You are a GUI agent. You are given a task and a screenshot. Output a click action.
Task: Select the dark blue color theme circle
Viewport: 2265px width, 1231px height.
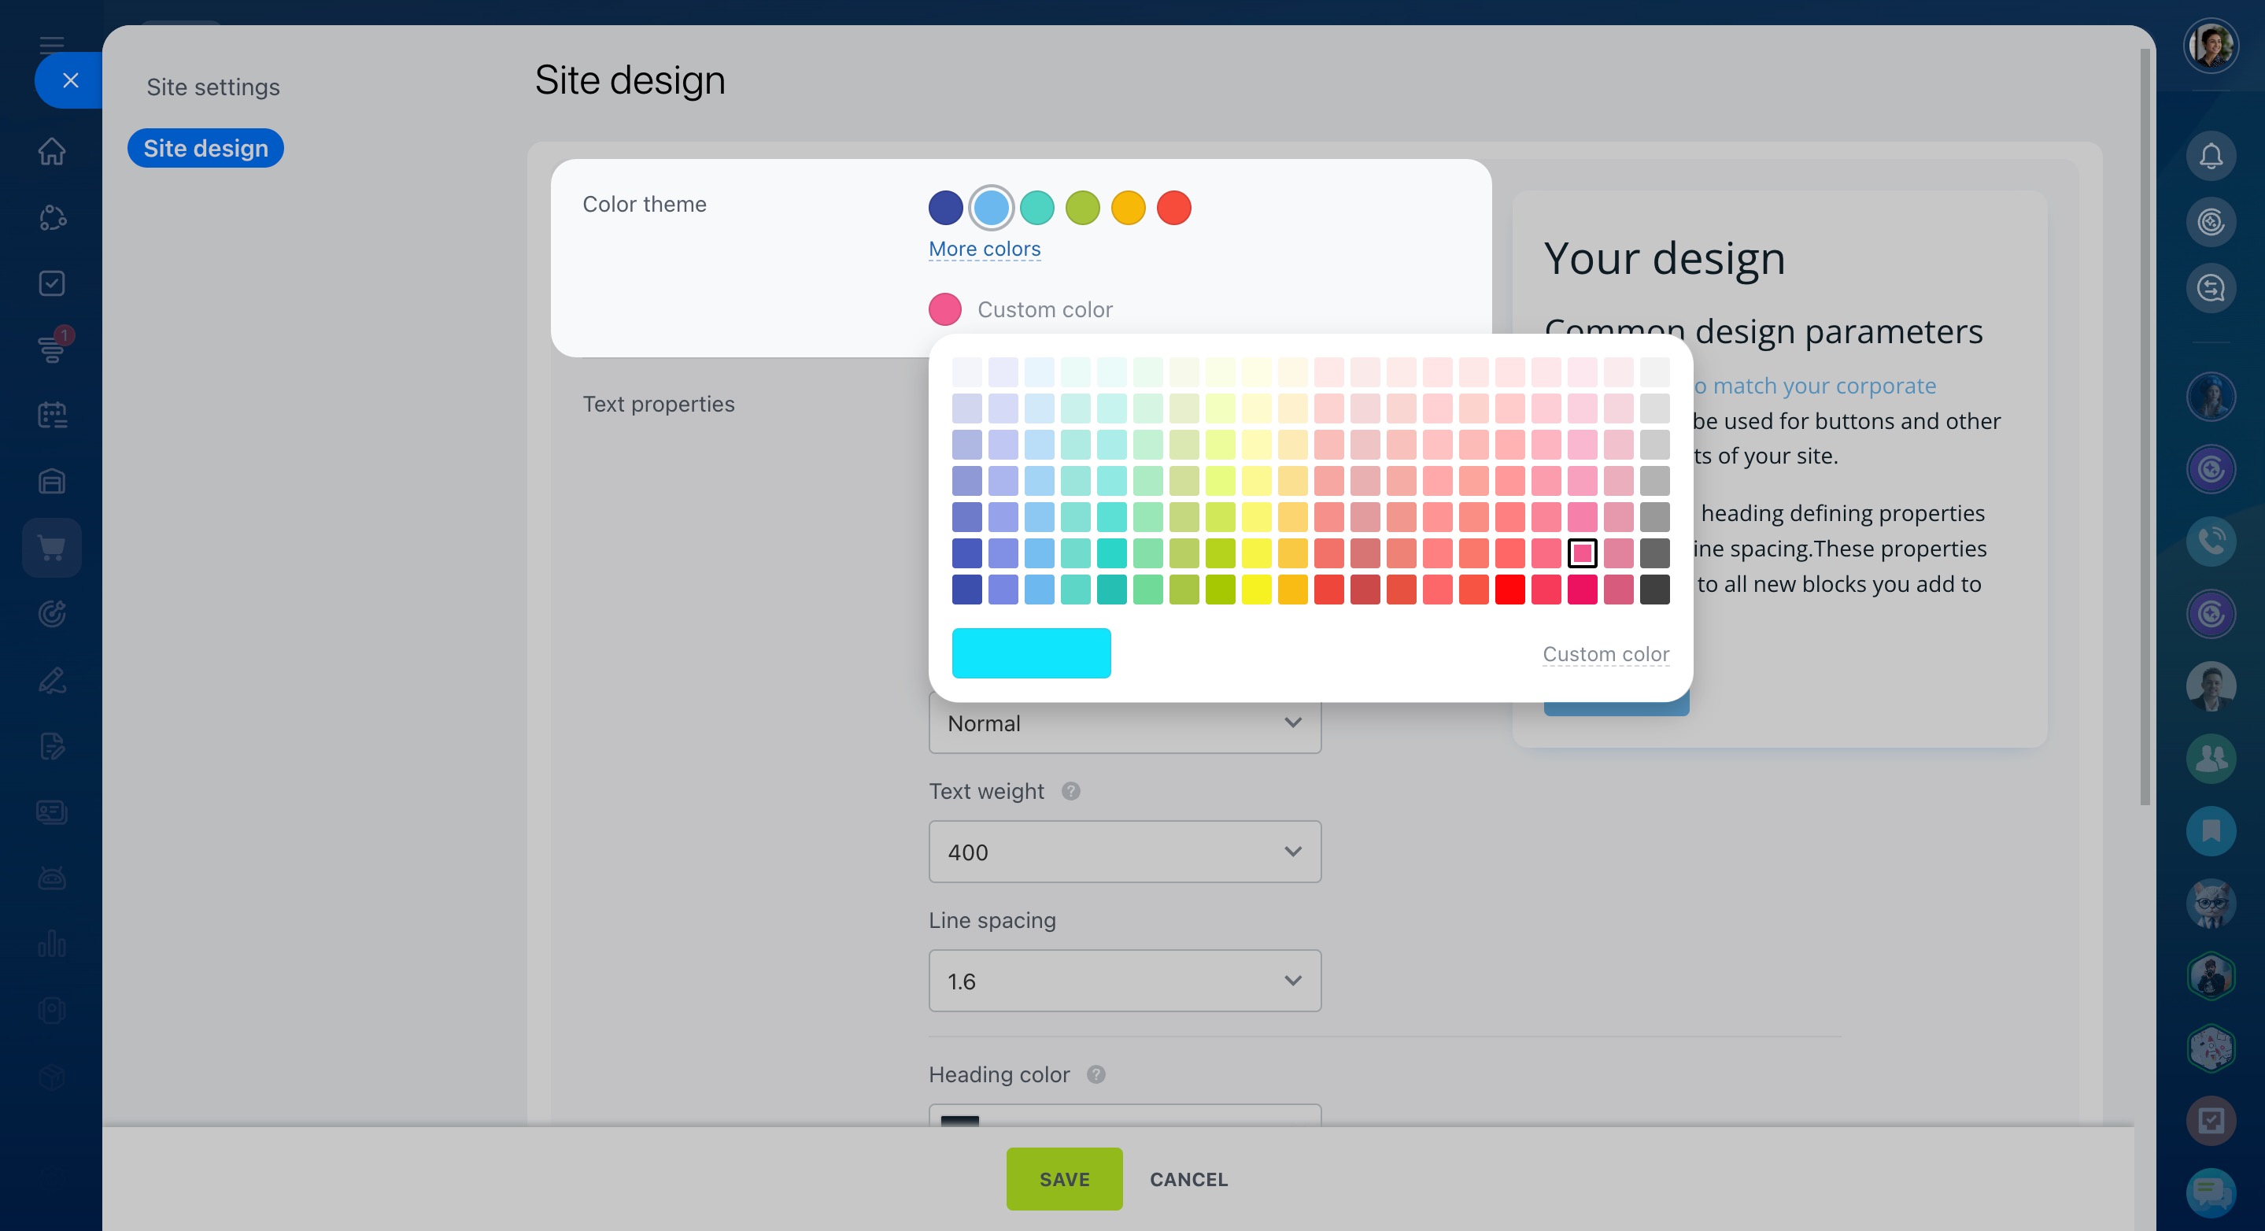(945, 209)
